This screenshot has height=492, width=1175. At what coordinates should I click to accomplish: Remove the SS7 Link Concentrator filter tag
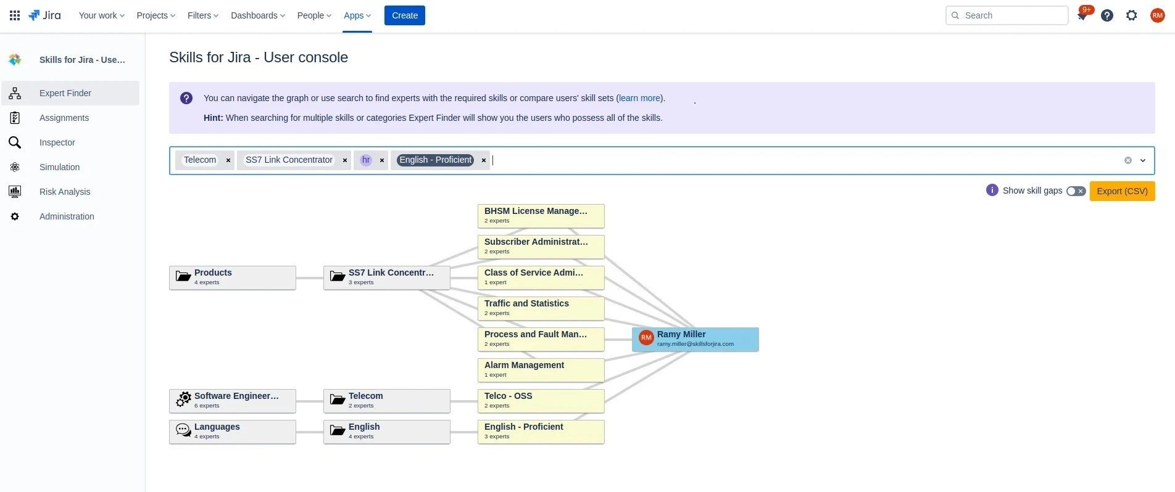coord(345,160)
